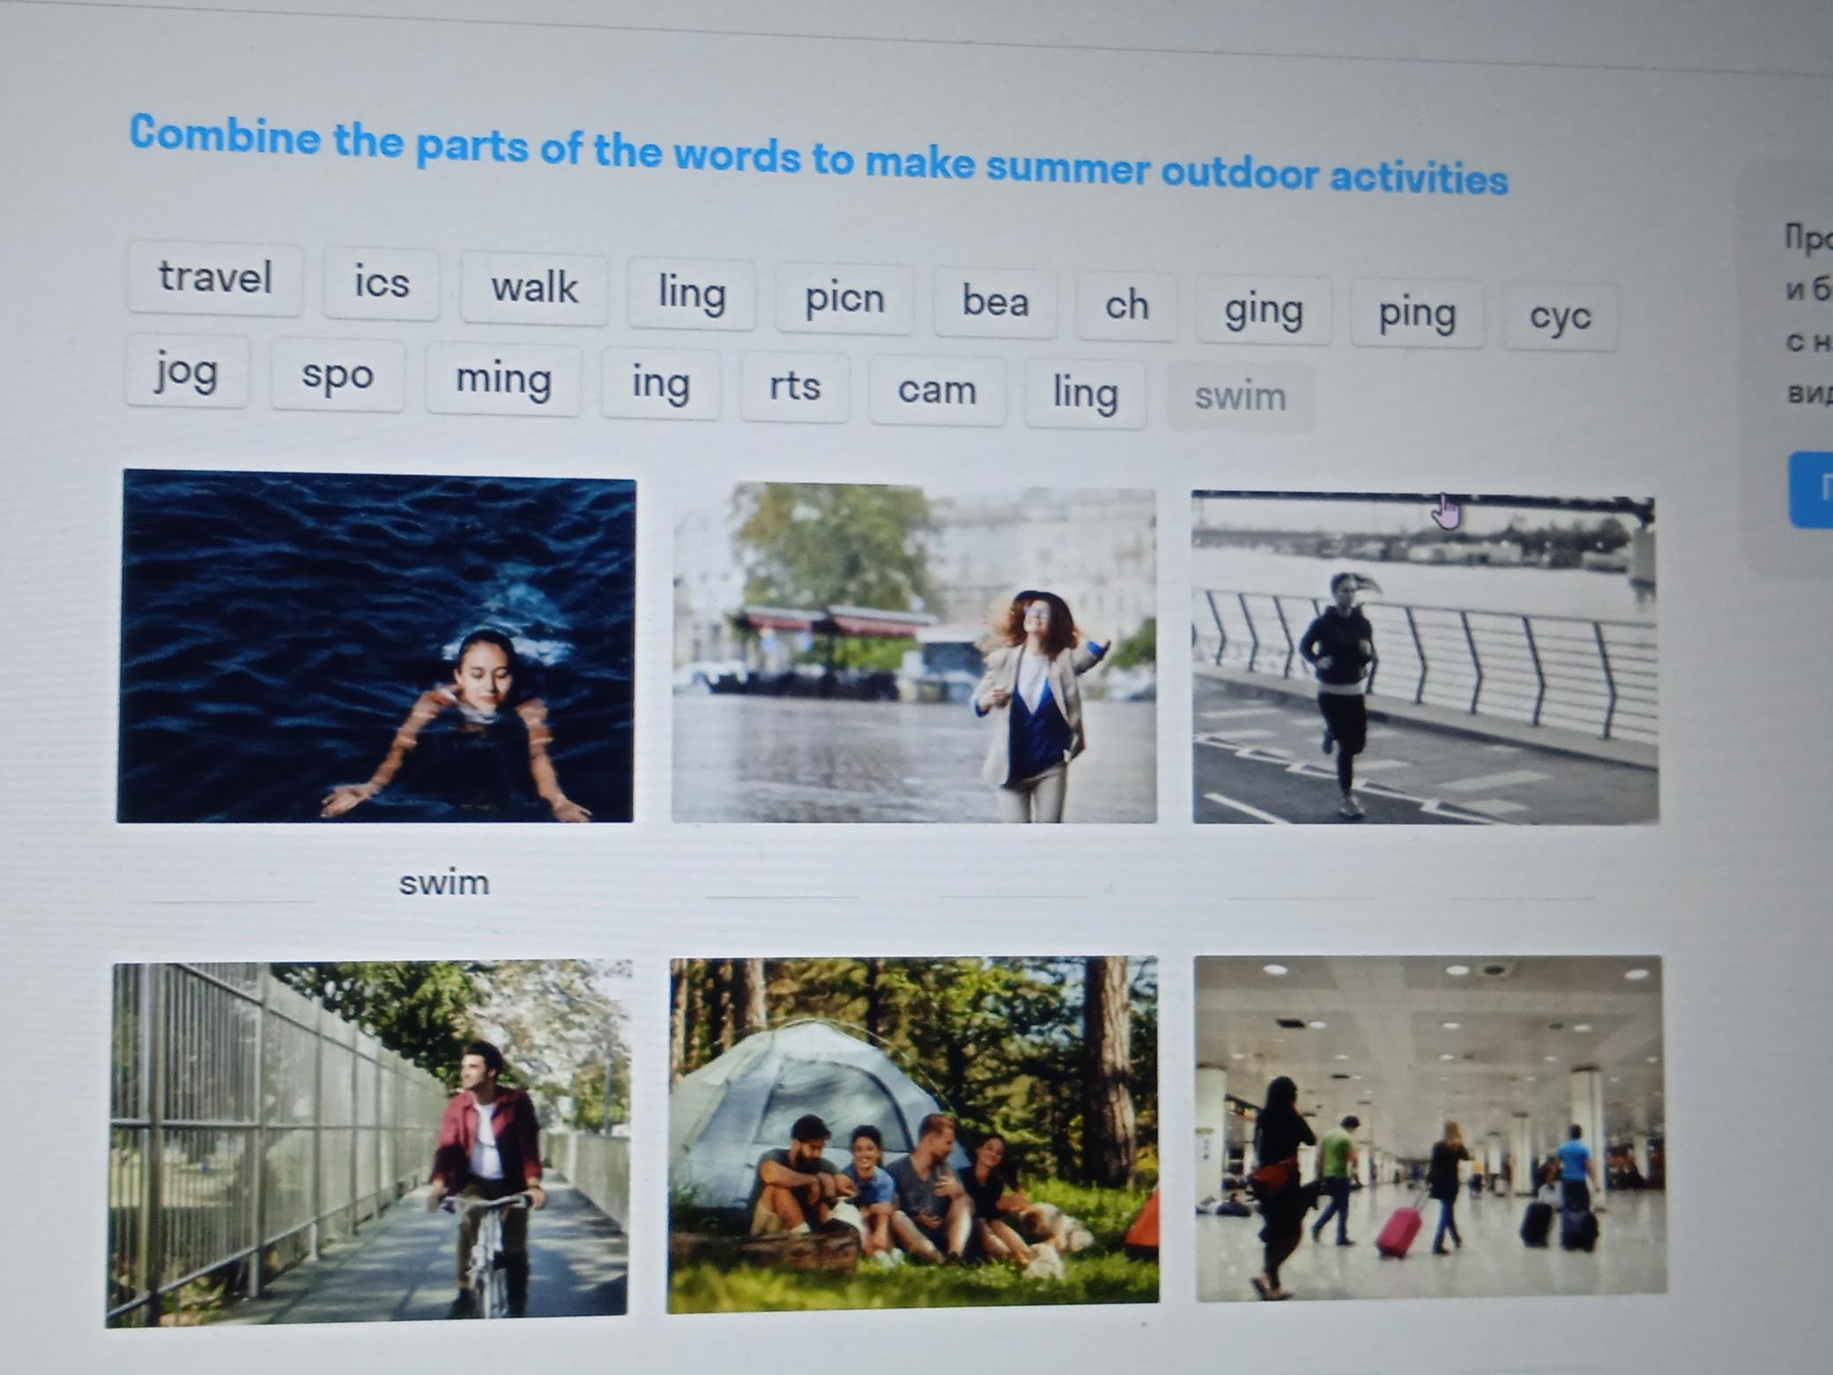1833x1375 pixels.
Task: Select the 'travel' word part tile
Action: [215, 279]
